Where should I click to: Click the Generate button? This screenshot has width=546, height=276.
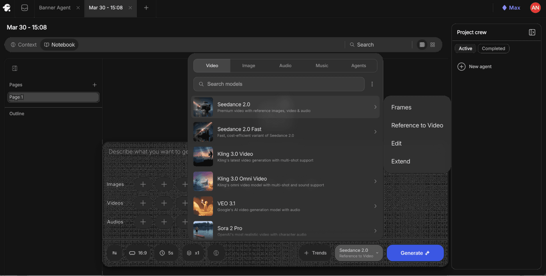tap(415, 253)
